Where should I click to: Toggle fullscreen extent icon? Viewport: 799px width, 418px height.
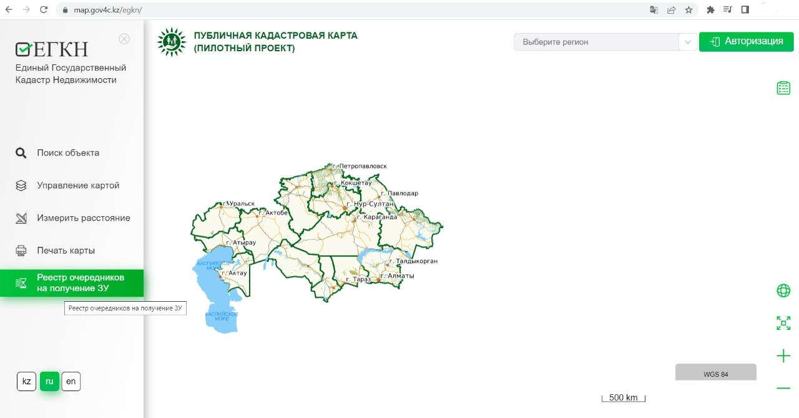coord(783,323)
